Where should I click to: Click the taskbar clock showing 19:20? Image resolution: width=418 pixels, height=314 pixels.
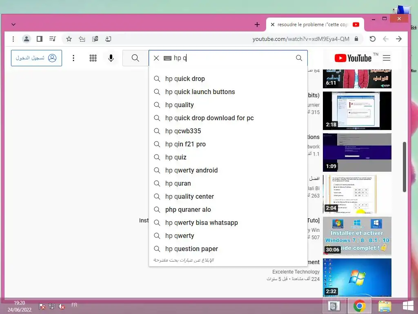20,306
